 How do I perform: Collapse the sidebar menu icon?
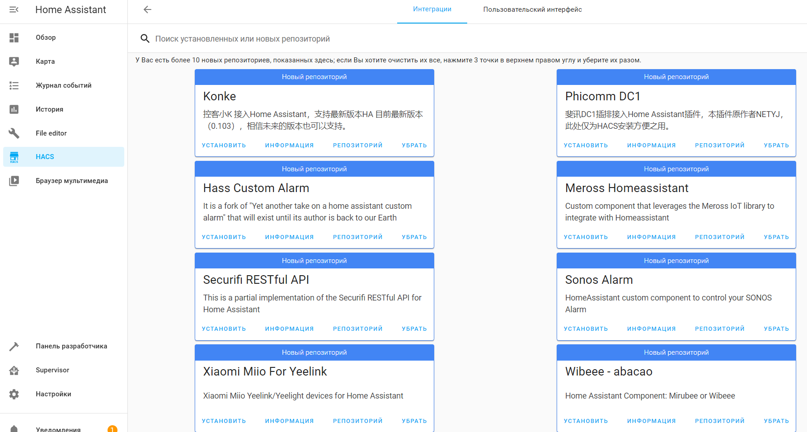pos(14,9)
